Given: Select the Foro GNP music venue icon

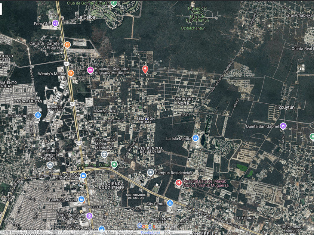Looking at the screenshot, I should pyautogui.click(x=55, y=23).
